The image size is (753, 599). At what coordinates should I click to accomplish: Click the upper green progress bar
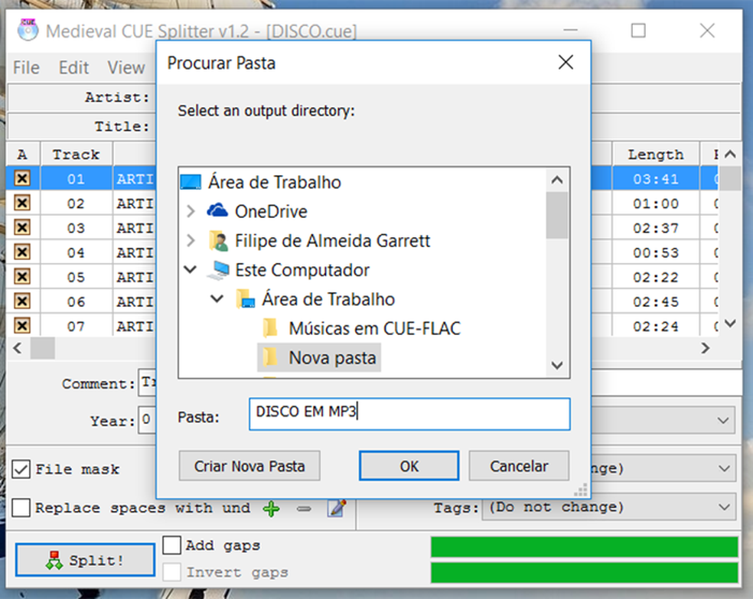tap(584, 547)
